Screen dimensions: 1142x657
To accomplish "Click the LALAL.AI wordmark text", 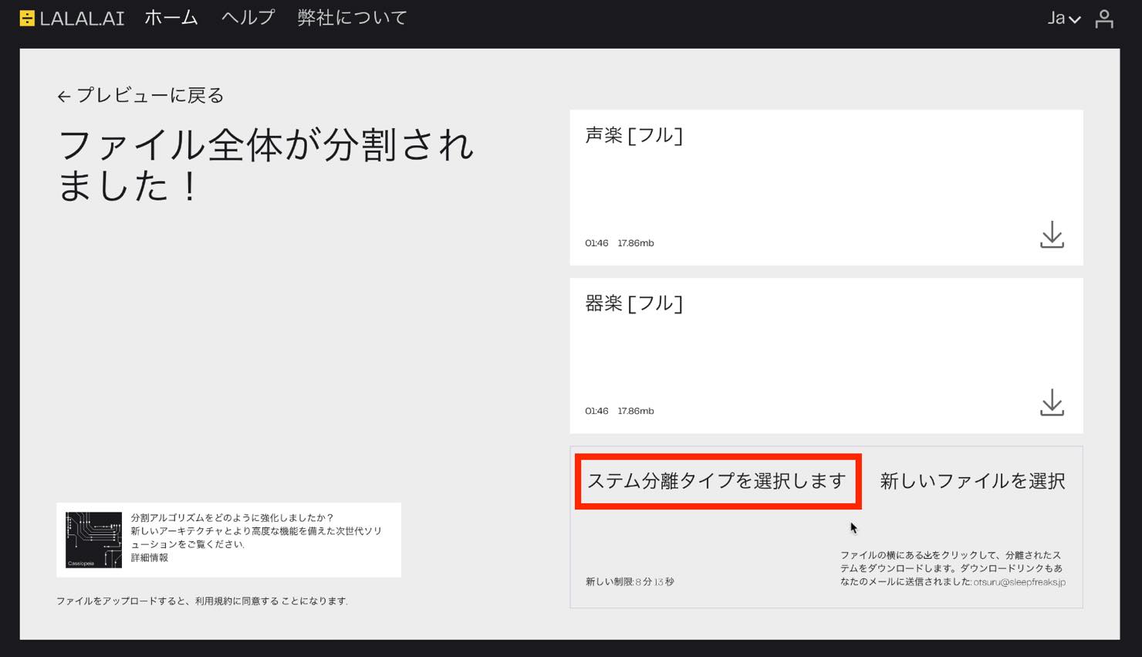I will coord(82,19).
